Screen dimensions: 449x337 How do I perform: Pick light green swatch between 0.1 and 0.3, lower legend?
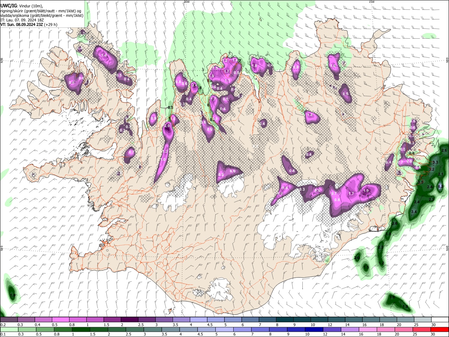9,329
